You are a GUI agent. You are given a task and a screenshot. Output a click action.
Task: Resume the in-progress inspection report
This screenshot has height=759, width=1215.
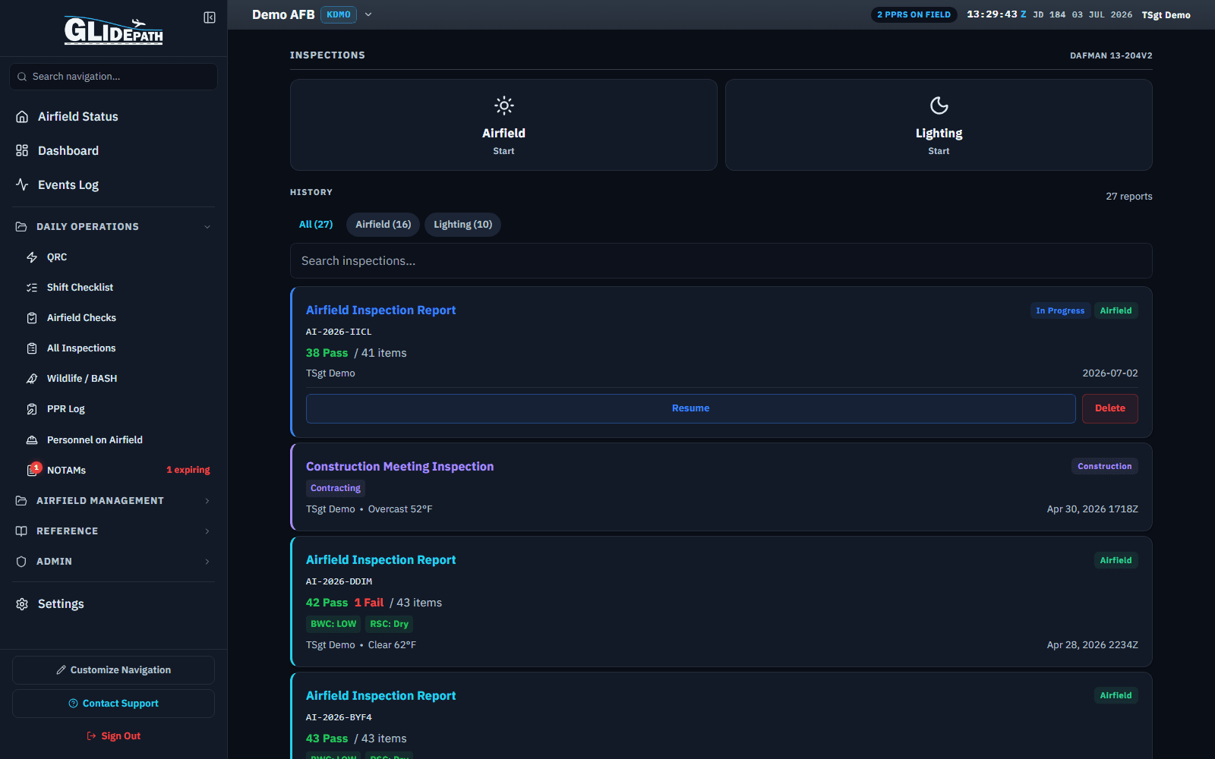click(x=690, y=408)
